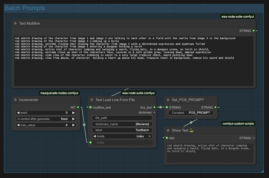The height and width of the screenshot is (178, 269).
Task: Collapse the Text Multiline node via its title dot
Action: click(15, 23)
